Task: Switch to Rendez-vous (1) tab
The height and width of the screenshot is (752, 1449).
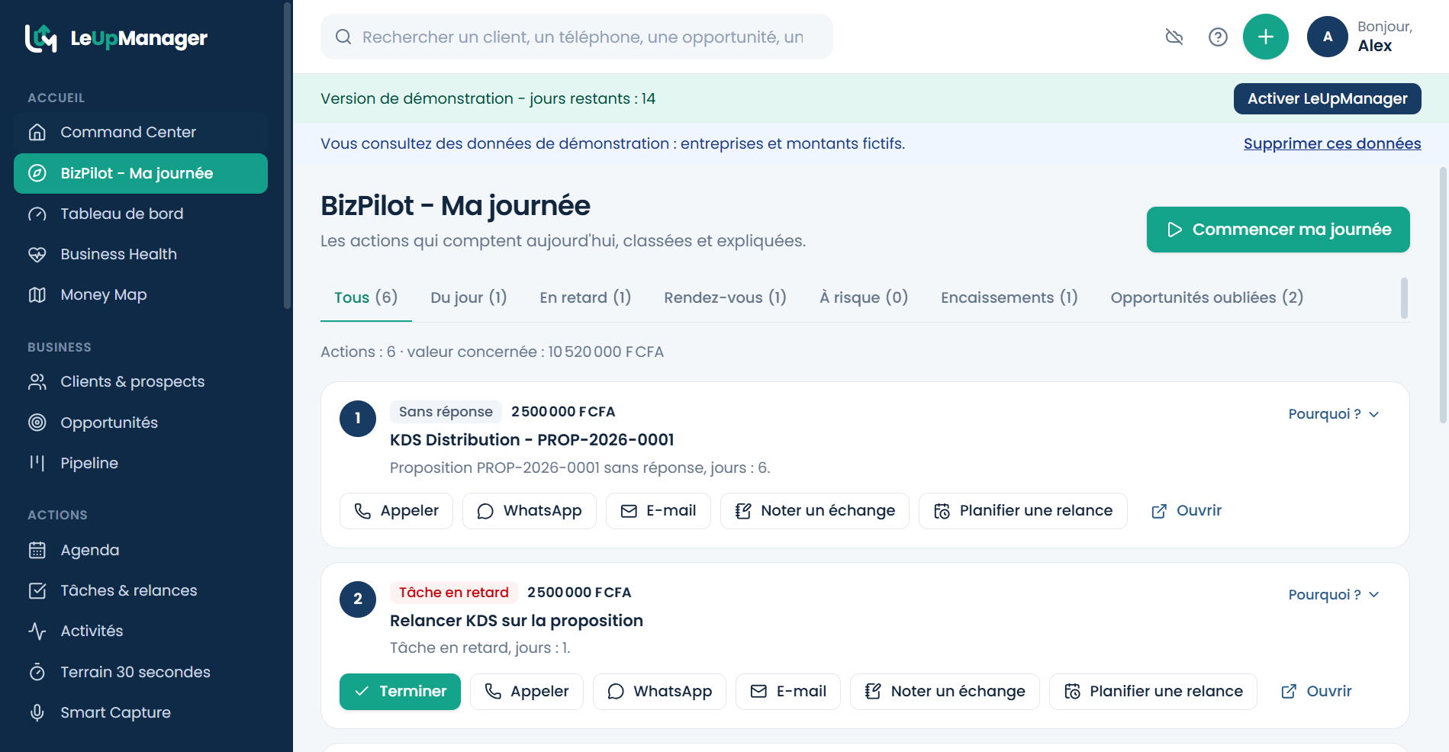Action: [x=725, y=297]
